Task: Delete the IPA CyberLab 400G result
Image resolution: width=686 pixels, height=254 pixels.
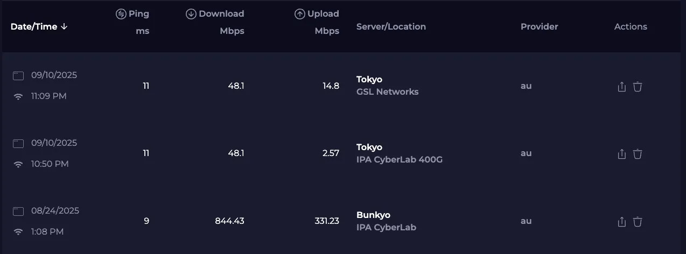Action: (x=638, y=154)
